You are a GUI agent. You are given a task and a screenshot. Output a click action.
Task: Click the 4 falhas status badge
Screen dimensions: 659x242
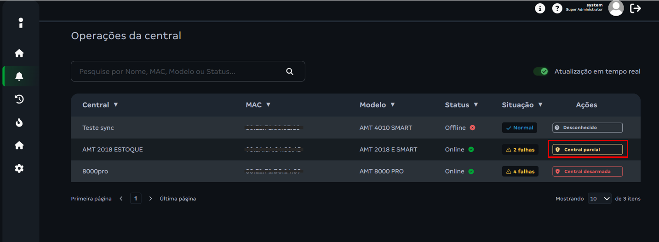point(520,172)
